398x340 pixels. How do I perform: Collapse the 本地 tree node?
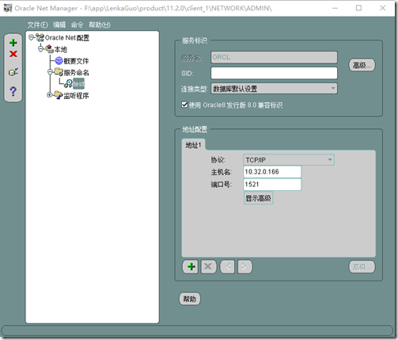40,49
